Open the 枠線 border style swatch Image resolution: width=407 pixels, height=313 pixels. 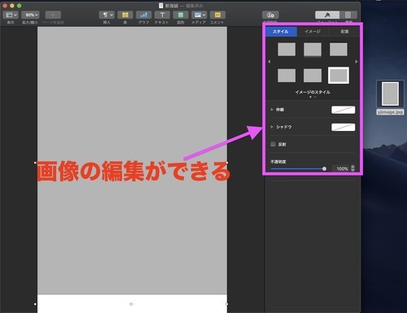tap(344, 110)
